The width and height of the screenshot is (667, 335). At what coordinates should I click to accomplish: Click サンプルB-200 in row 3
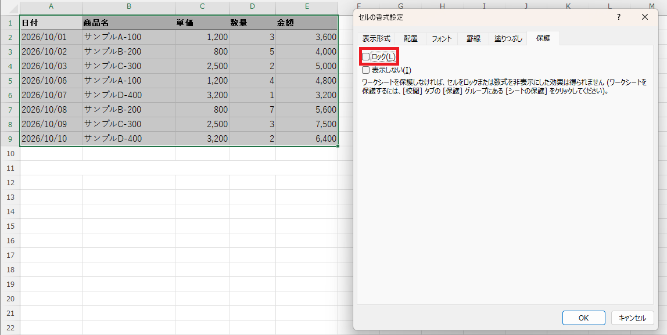click(129, 52)
